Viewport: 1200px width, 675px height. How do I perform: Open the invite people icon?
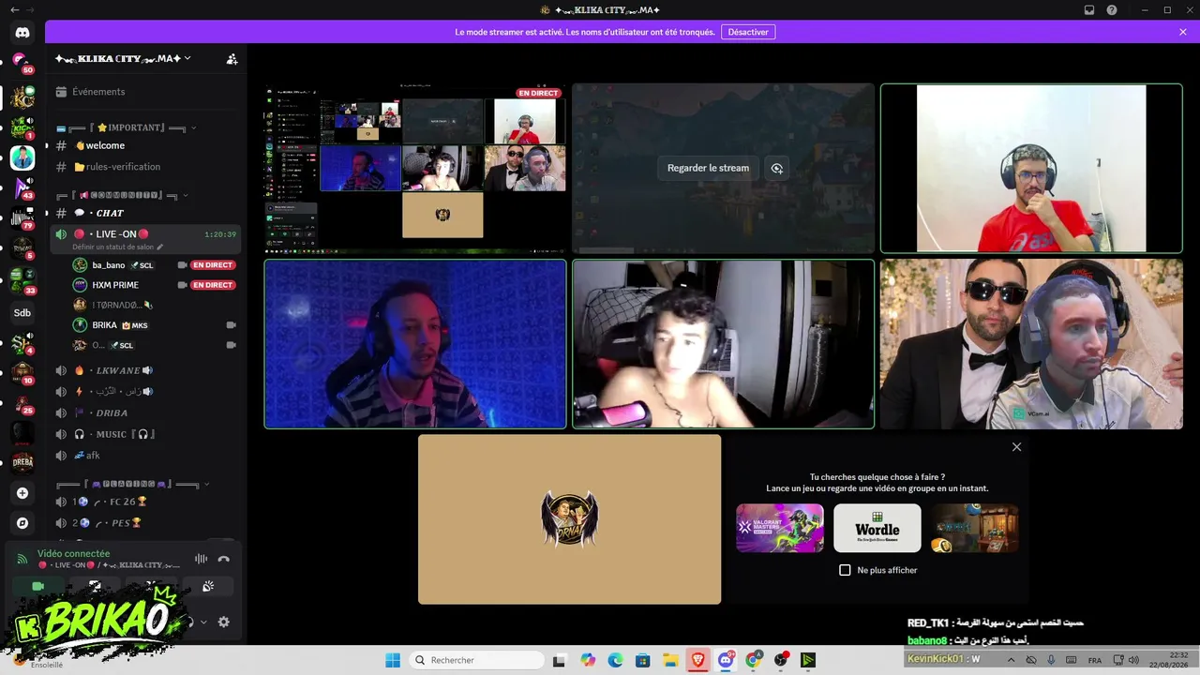pos(232,59)
